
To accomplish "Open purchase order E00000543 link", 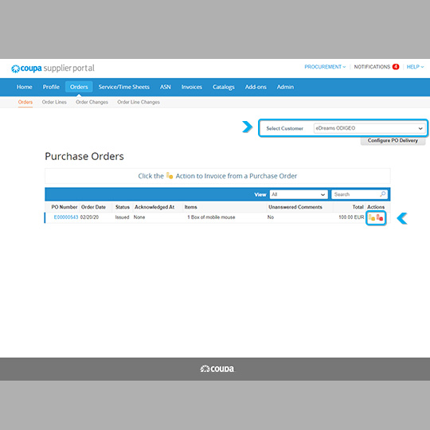I will (66, 217).
